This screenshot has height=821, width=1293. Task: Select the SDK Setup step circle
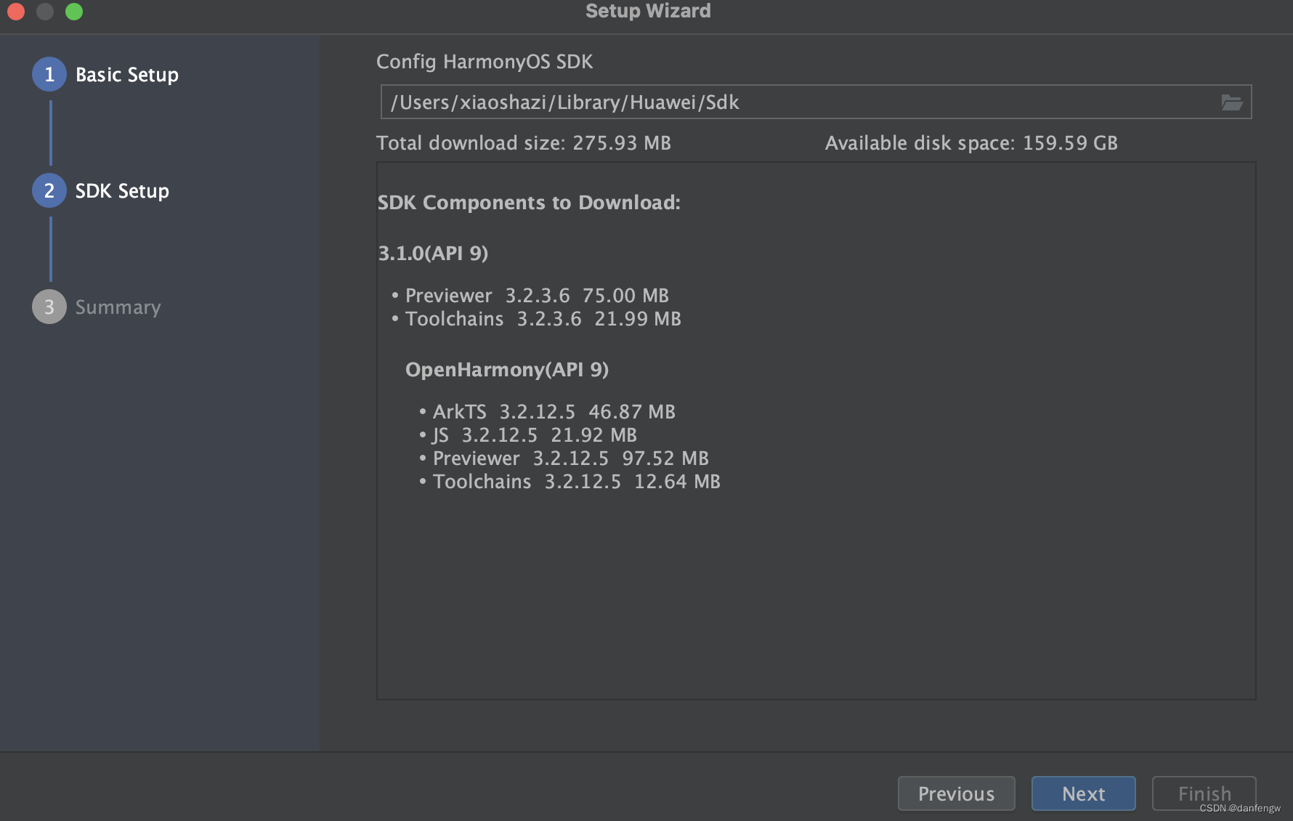(49, 190)
